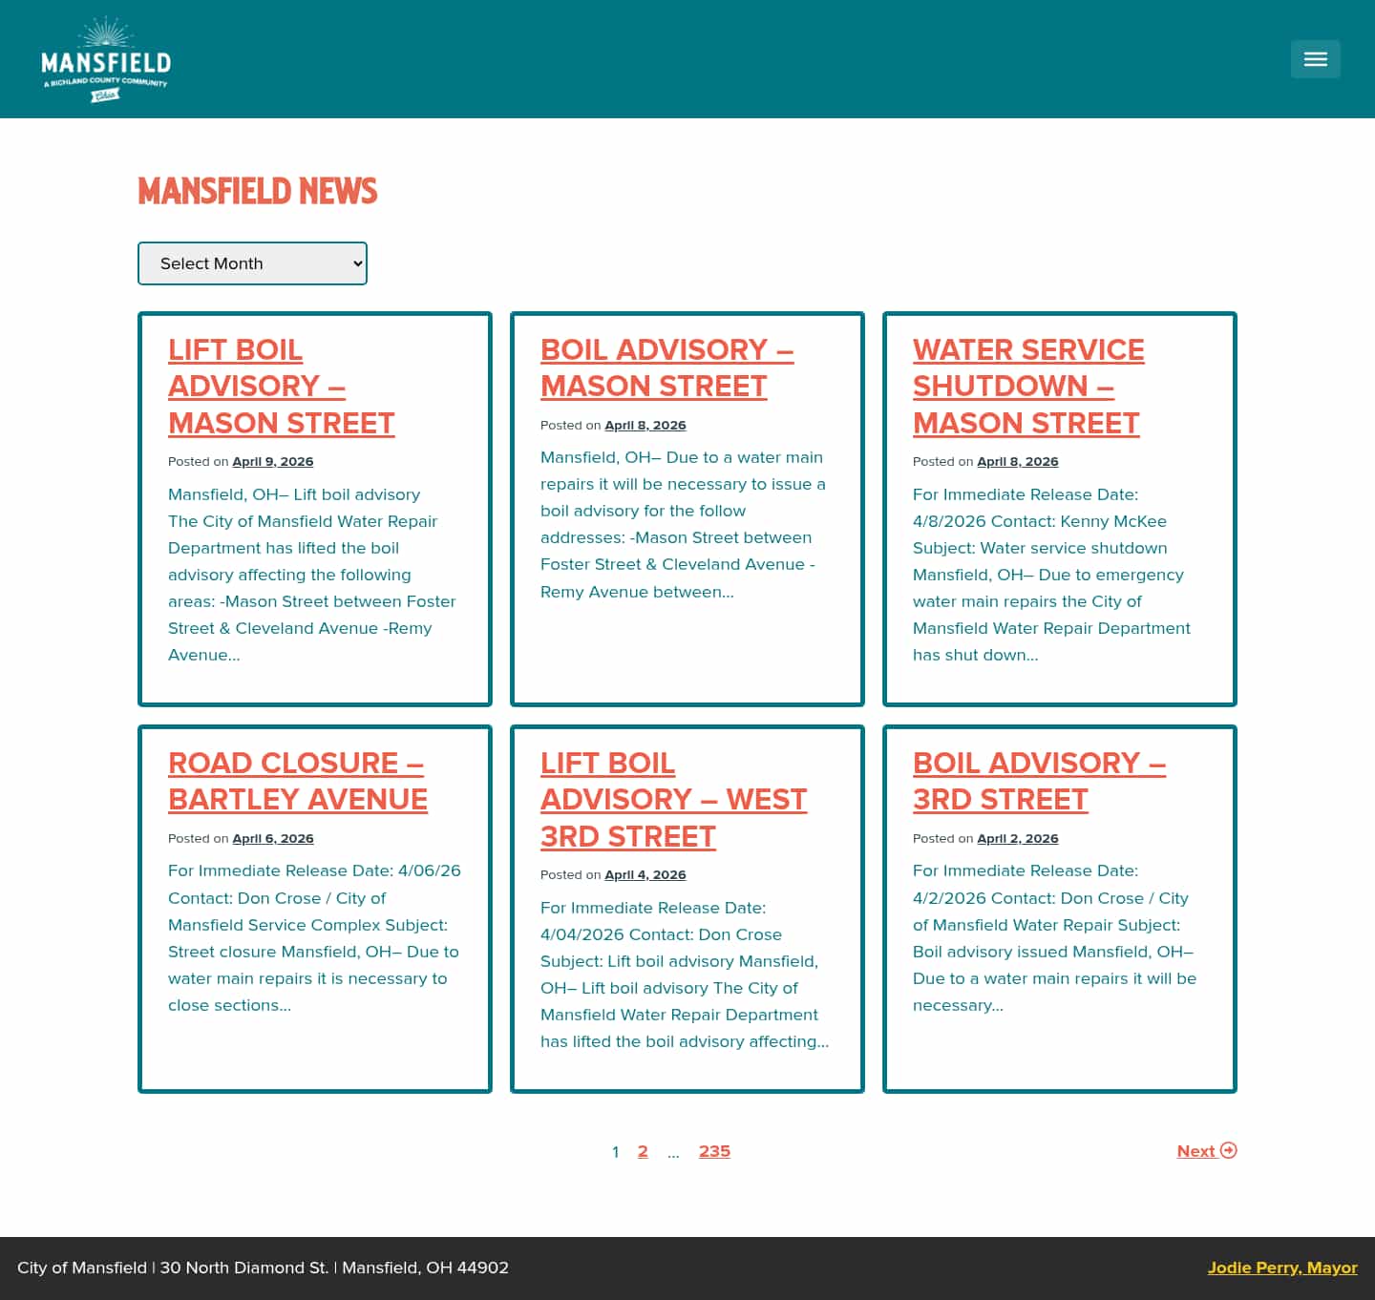1375x1300 pixels.
Task: Open the hamburger navigation menu
Action: [1315, 59]
